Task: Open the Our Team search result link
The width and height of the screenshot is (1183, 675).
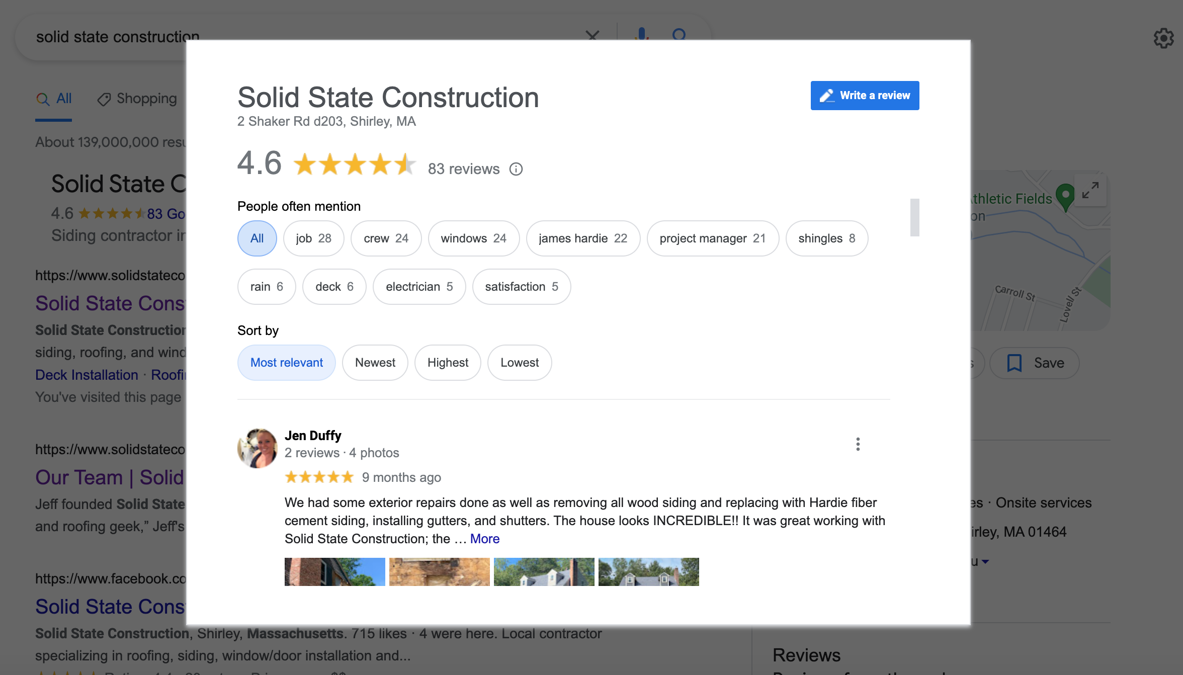Action: point(110,477)
